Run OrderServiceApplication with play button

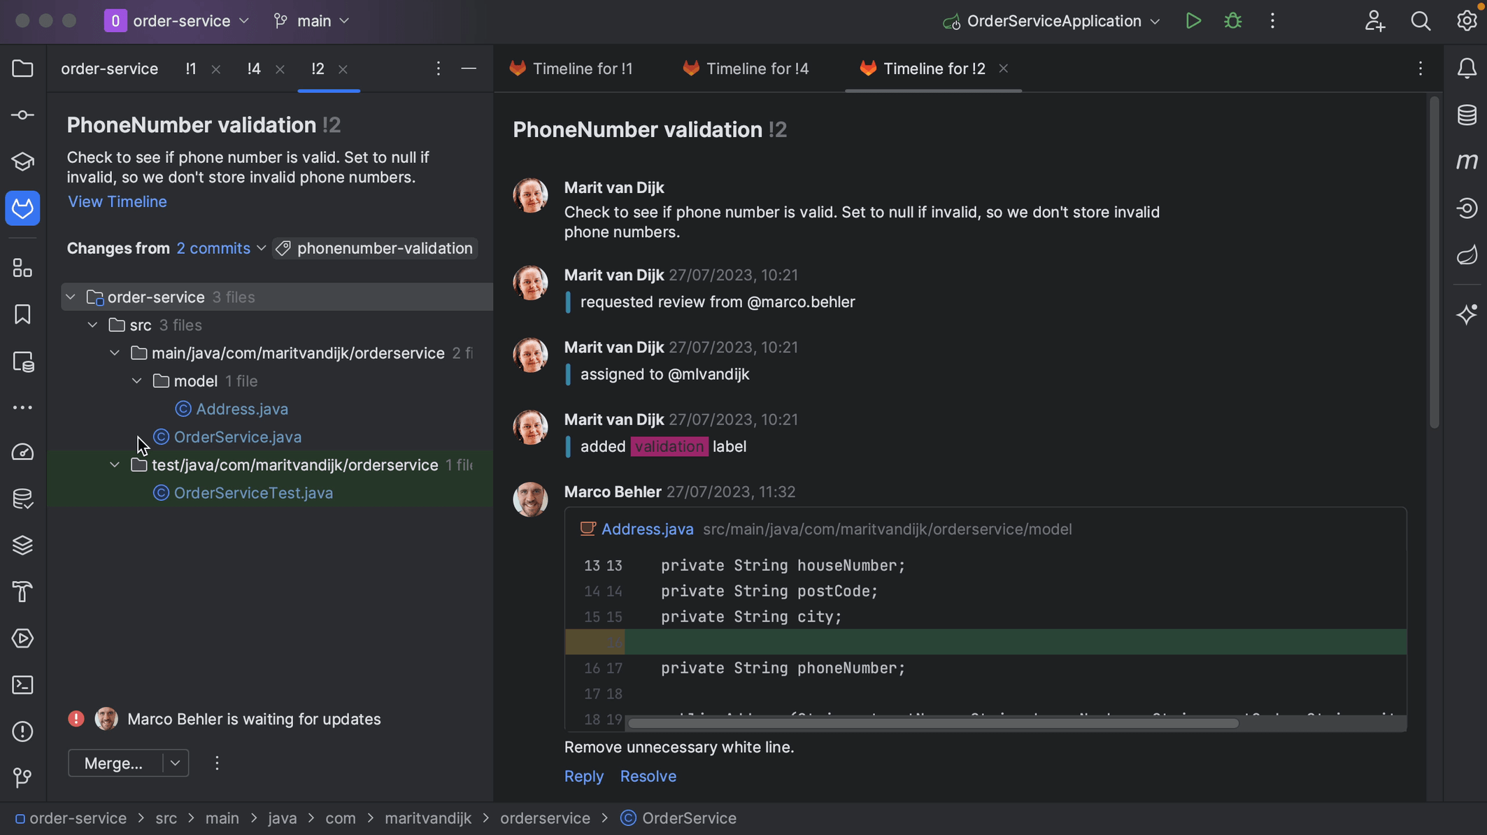pos(1193,21)
